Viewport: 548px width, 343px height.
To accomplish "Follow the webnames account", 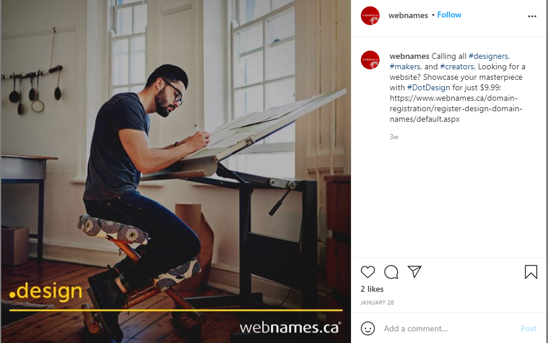I will tap(449, 15).
